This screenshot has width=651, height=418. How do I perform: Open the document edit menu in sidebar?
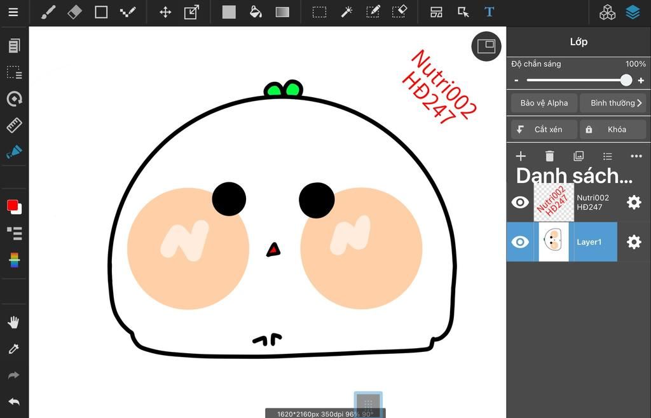(14, 46)
